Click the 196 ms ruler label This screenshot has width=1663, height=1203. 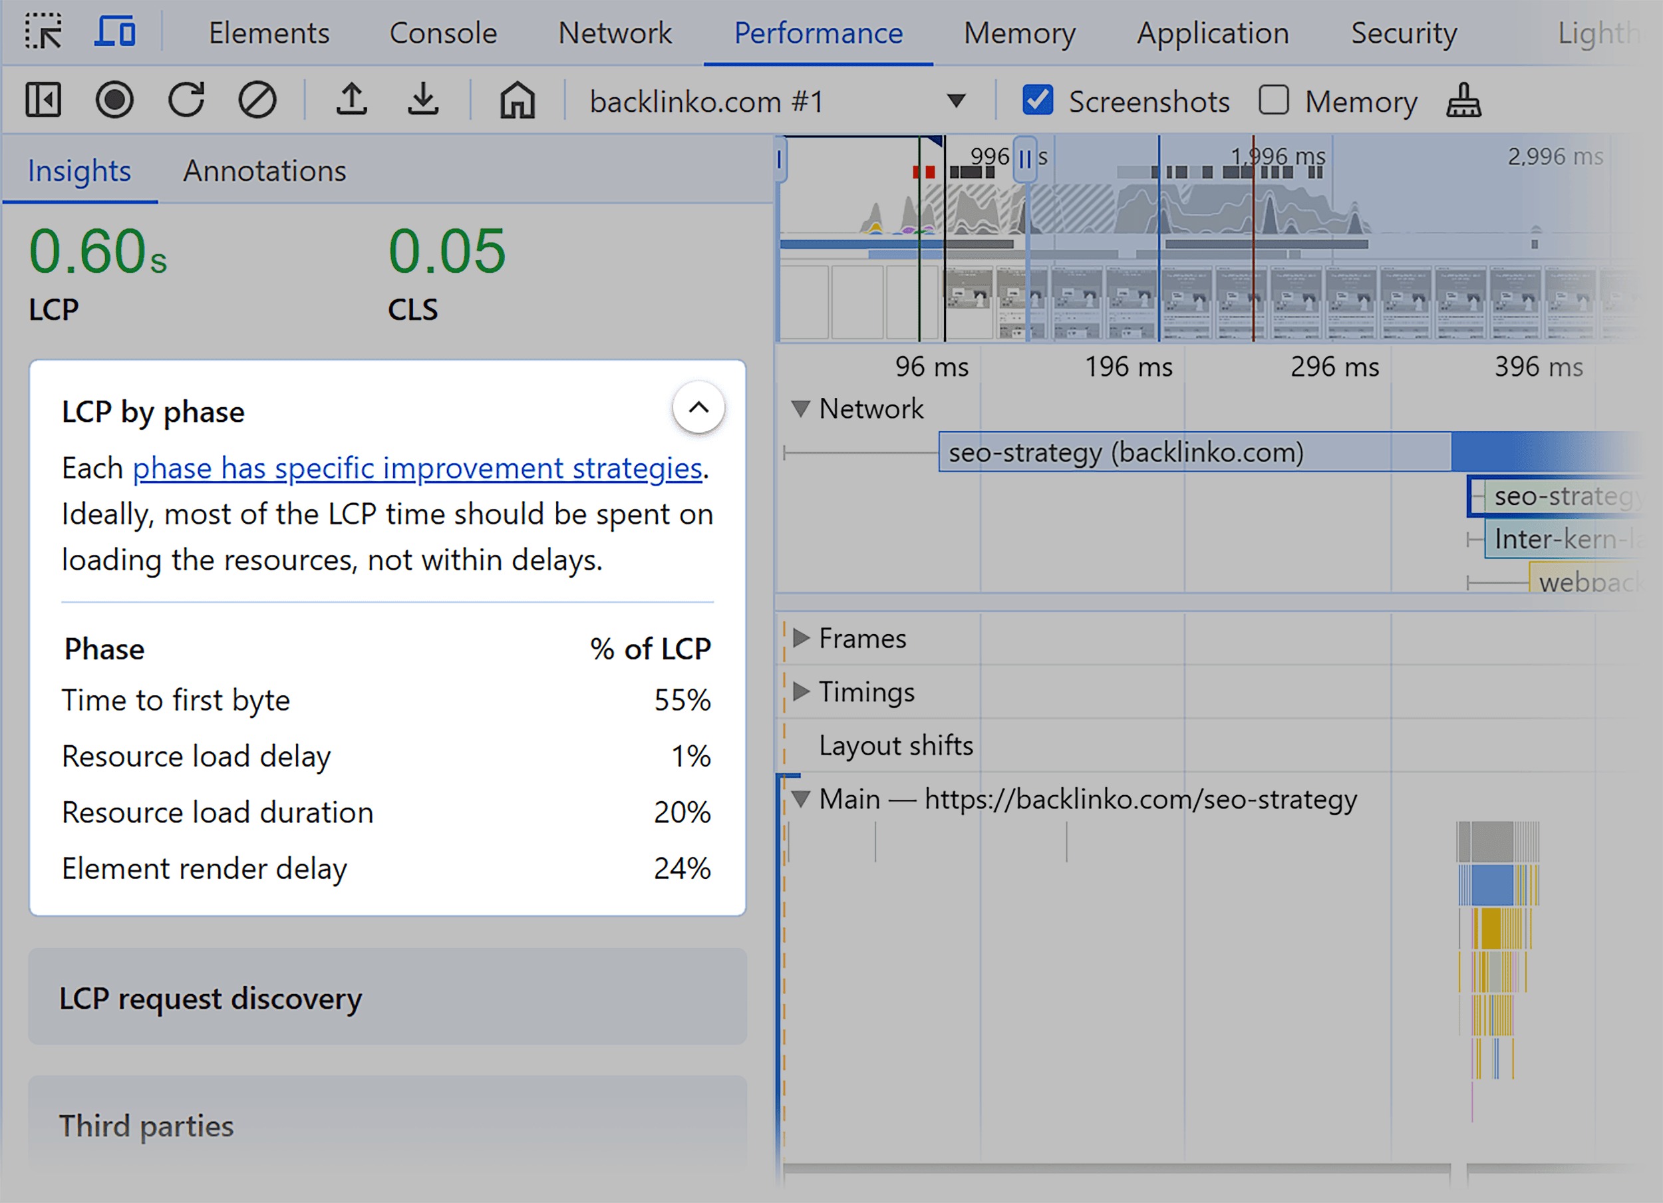tap(1128, 367)
